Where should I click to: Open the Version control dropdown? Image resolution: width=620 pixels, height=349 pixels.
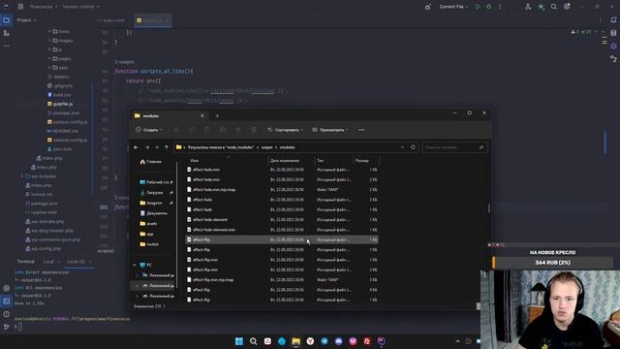pos(81,7)
